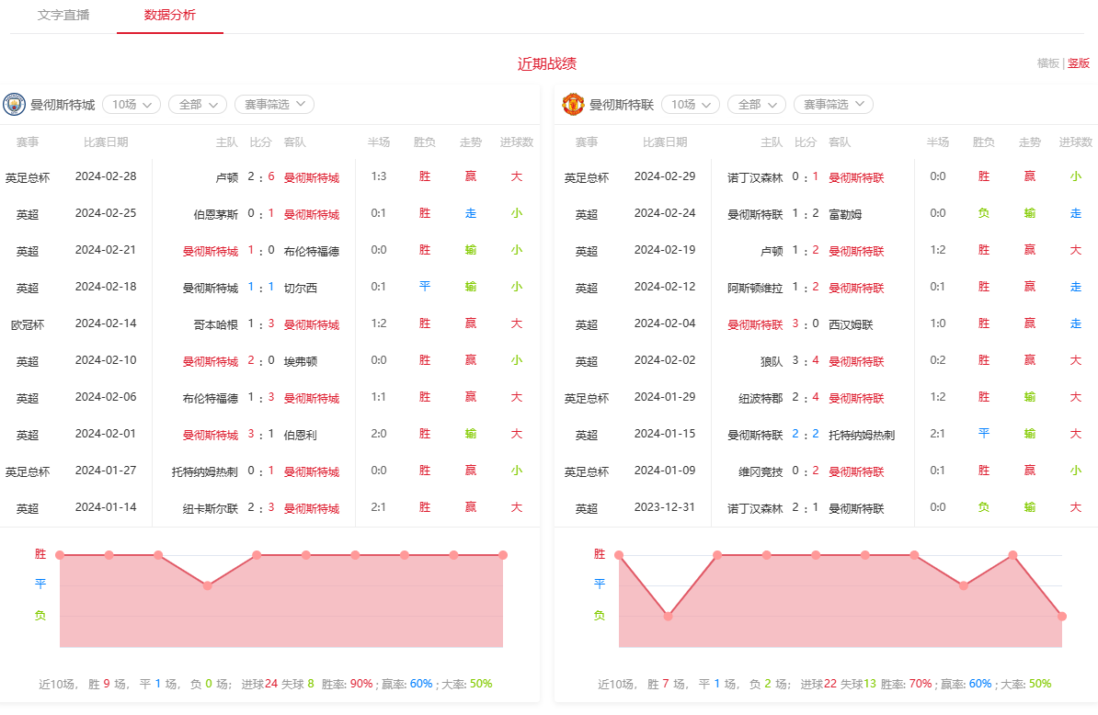Click the 2 : 6 score versus 卢顿

click(260, 176)
